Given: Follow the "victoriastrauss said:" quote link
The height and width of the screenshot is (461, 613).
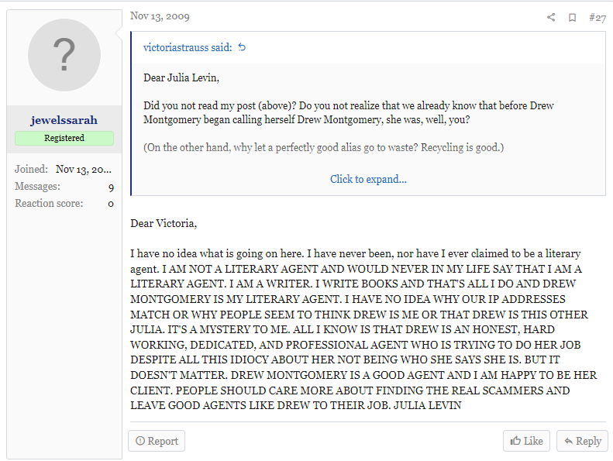Looking at the screenshot, I should 188,47.
